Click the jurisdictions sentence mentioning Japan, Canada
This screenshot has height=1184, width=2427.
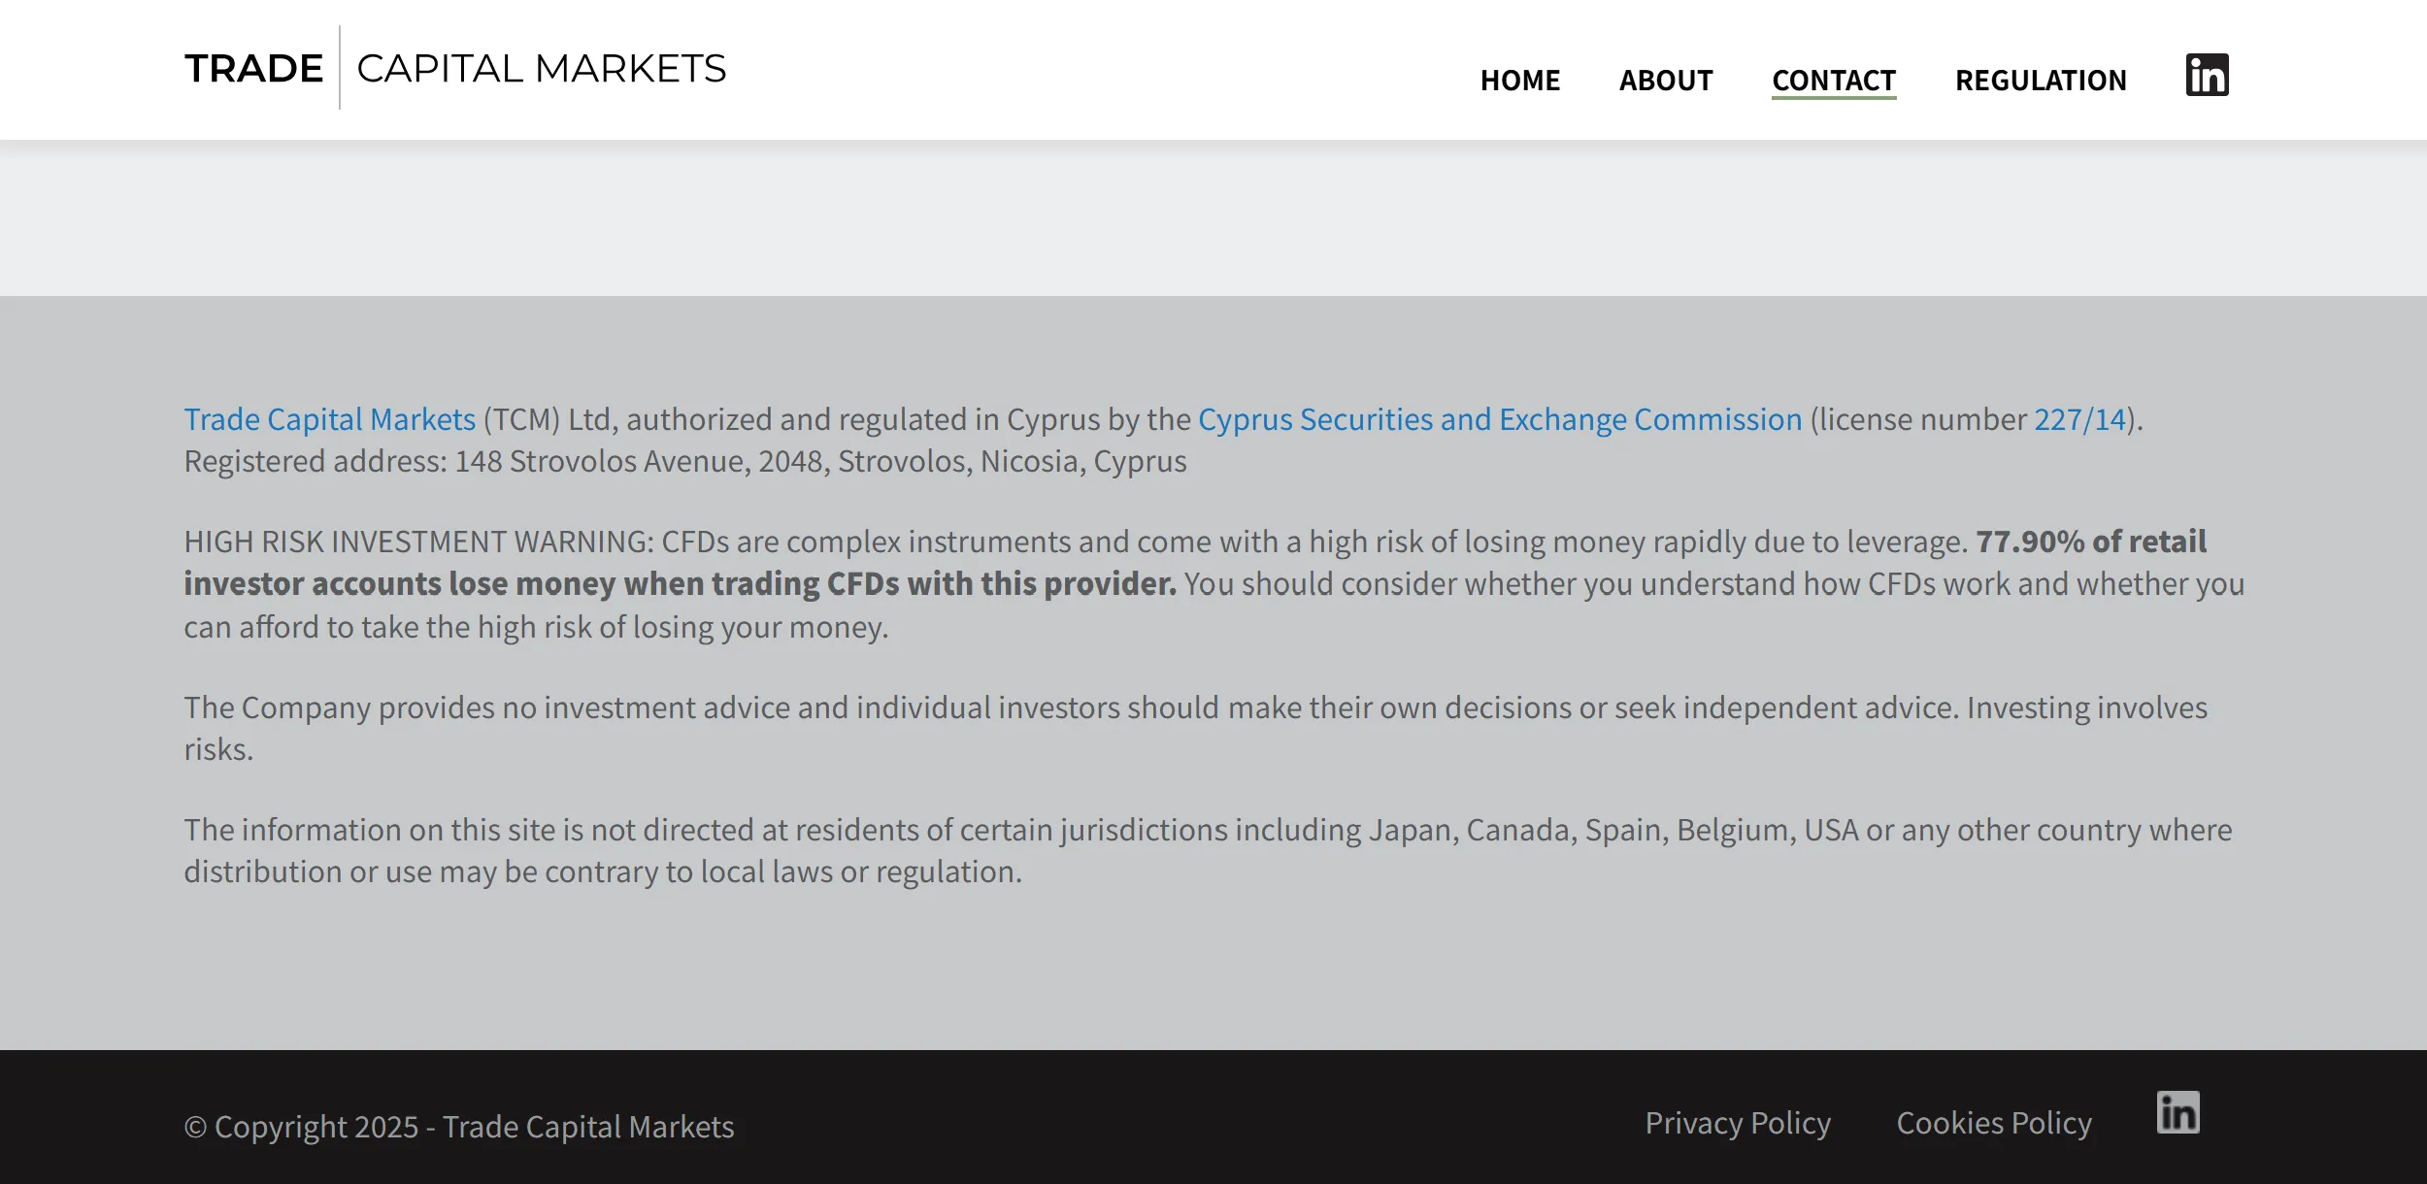(x=1208, y=850)
